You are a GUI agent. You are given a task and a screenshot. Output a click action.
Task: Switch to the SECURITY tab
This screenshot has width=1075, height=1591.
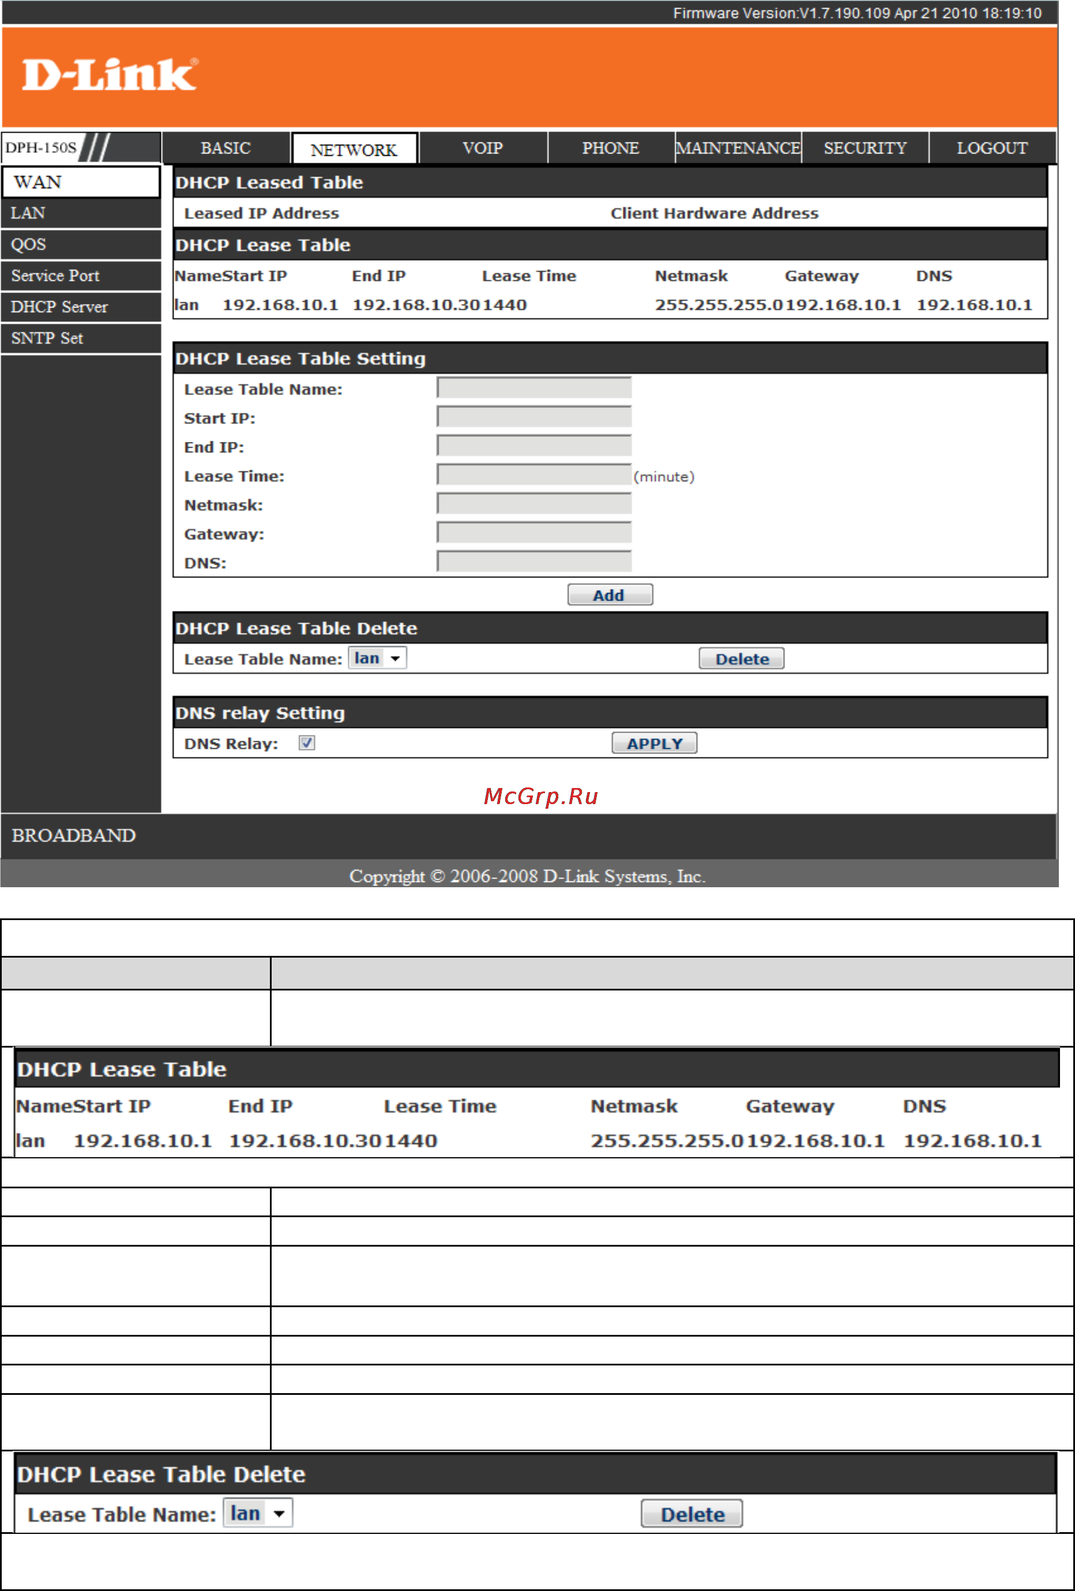click(865, 148)
